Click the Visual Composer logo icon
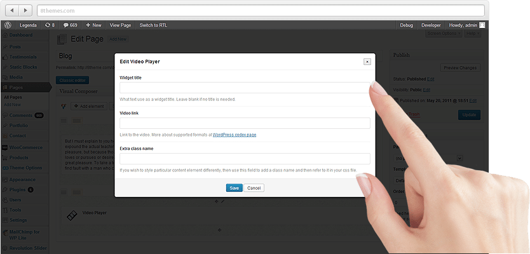 (63, 106)
